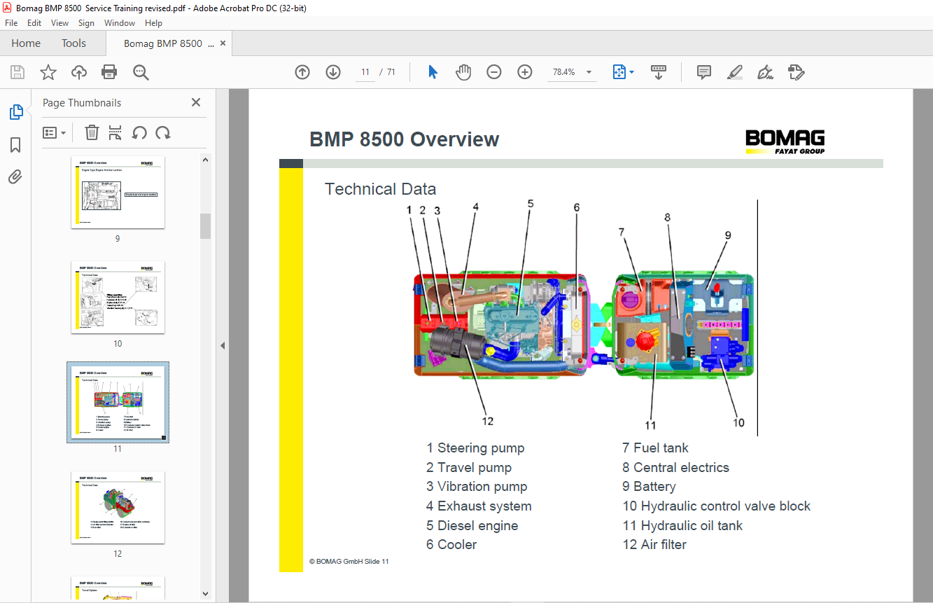Click the '11 Hydraulic oil tank' legend text
Screen dimensions: 933x603
coord(682,525)
